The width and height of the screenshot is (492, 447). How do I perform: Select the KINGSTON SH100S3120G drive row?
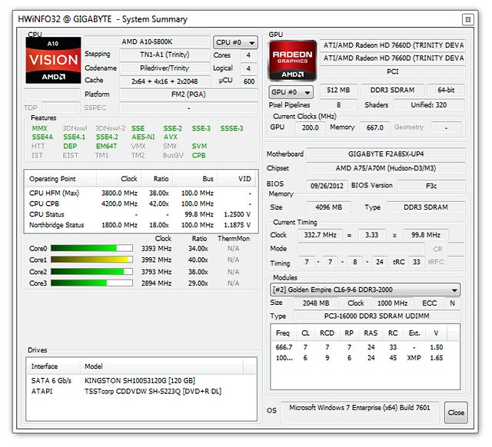point(141,380)
